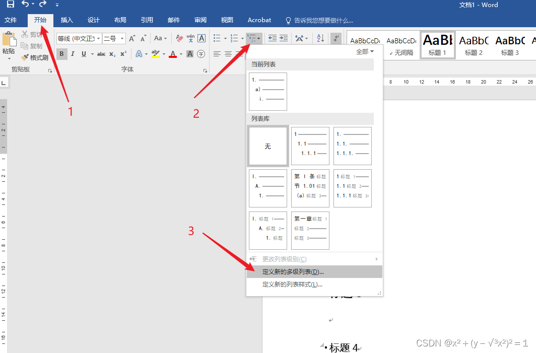This screenshot has height=353, width=536.
Task: Switch to the 布局 tab
Action: pos(120,20)
